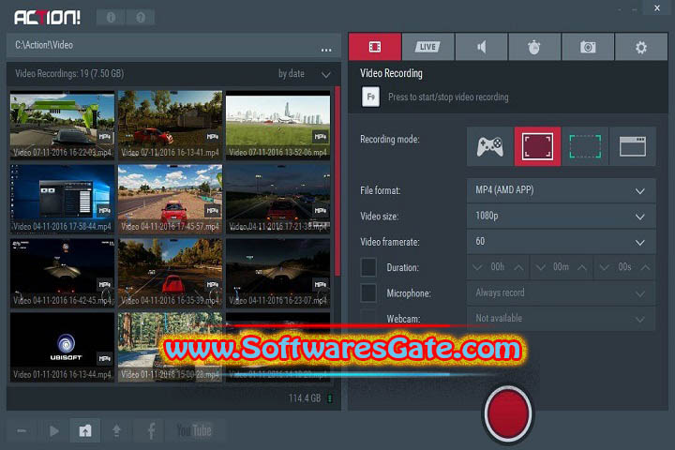The image size is (675, 450).
Task: Expand the Video size 1080p dropdown
Action: (x=561, y=217)
